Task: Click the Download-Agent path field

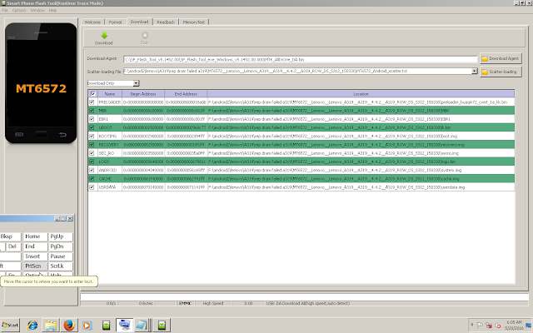Action: 300,59
